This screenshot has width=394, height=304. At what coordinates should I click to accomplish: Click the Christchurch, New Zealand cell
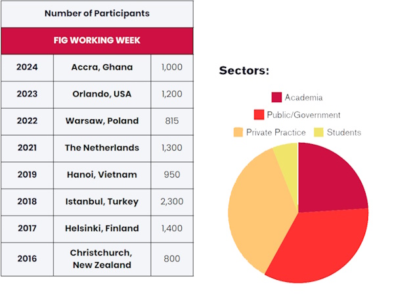click(x=102, y=259)
